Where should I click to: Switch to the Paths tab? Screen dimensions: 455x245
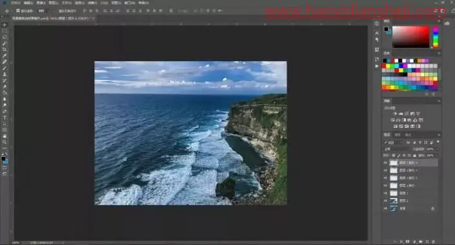click(408, 135)
